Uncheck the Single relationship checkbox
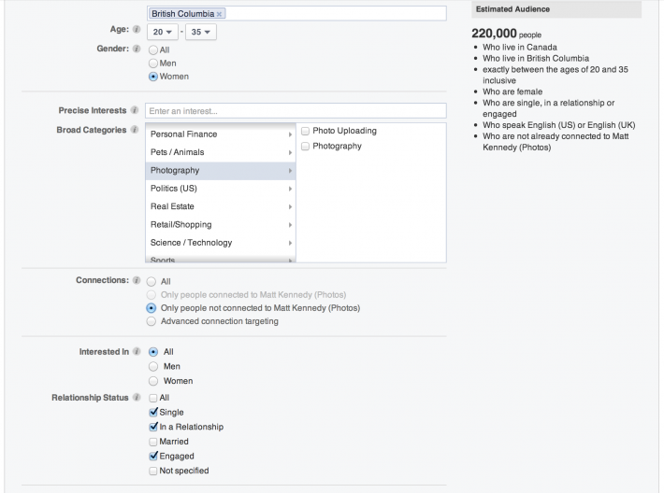The width and height of the screenshot is (664, 493). (x=153, y=413)
